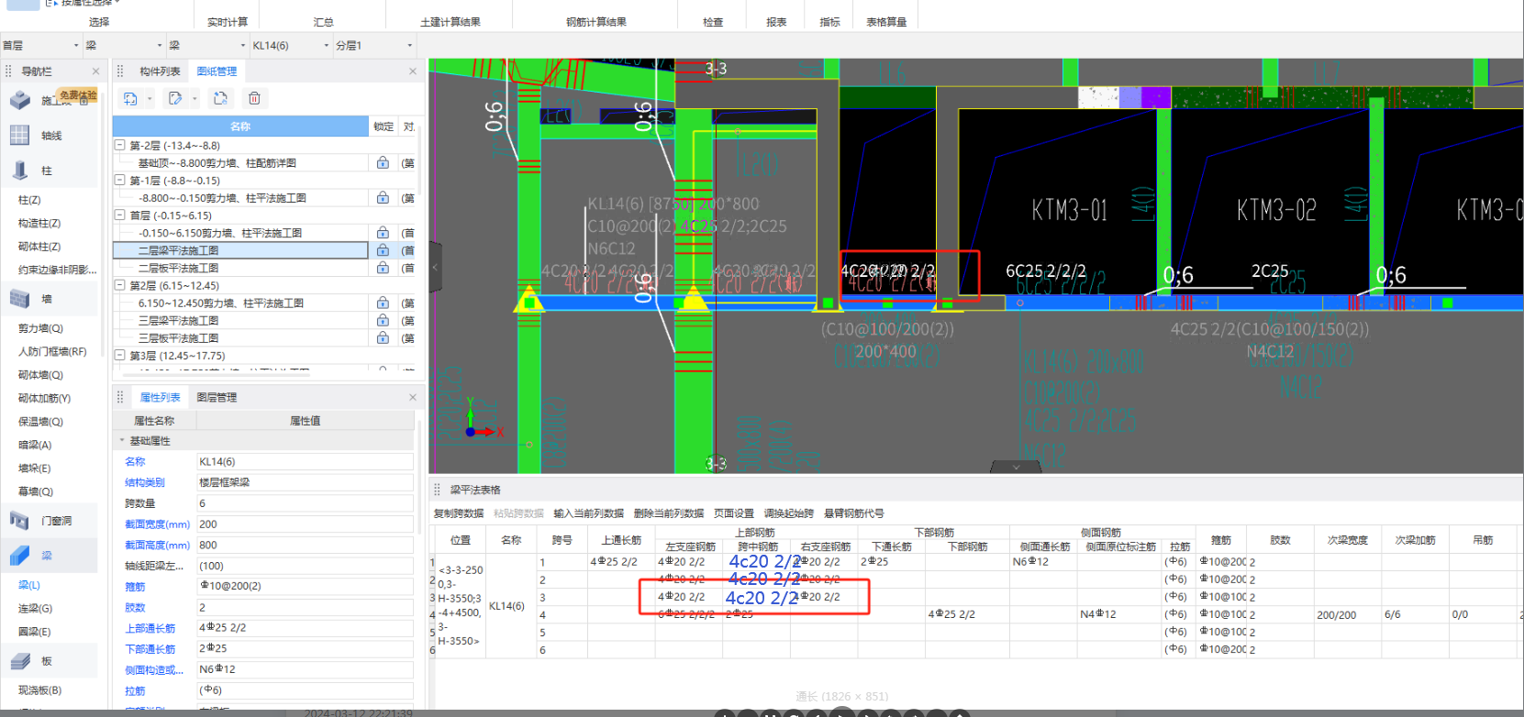Click the add drawing icon in 图纸管理 toolbar
This screenshot has height=717, width=1524.
coord(130,98)
